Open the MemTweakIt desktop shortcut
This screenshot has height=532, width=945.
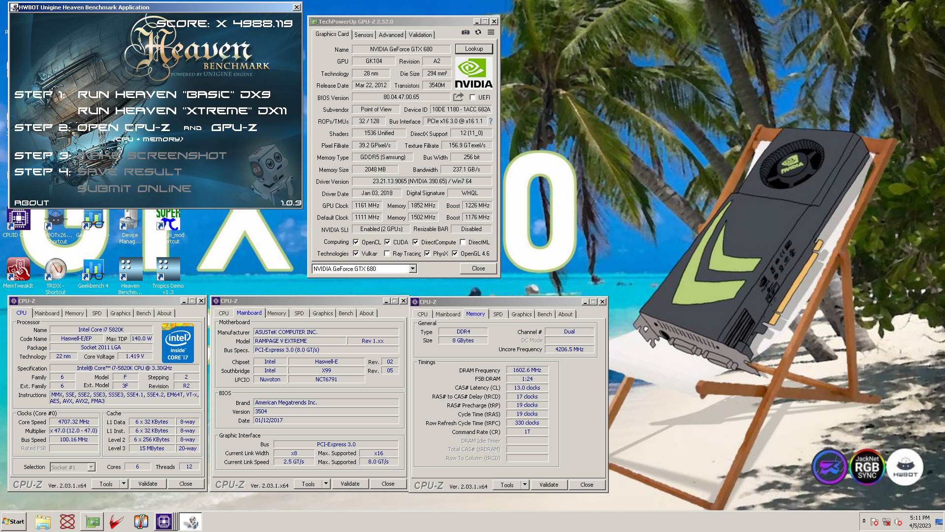[18, 273]
